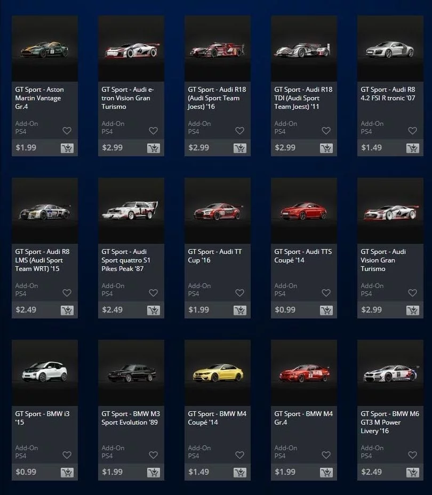Add Audi R8 4.2 FSI R tronic '07 to cart
Screen dimensions: 432x495
(x=412, y=148)
